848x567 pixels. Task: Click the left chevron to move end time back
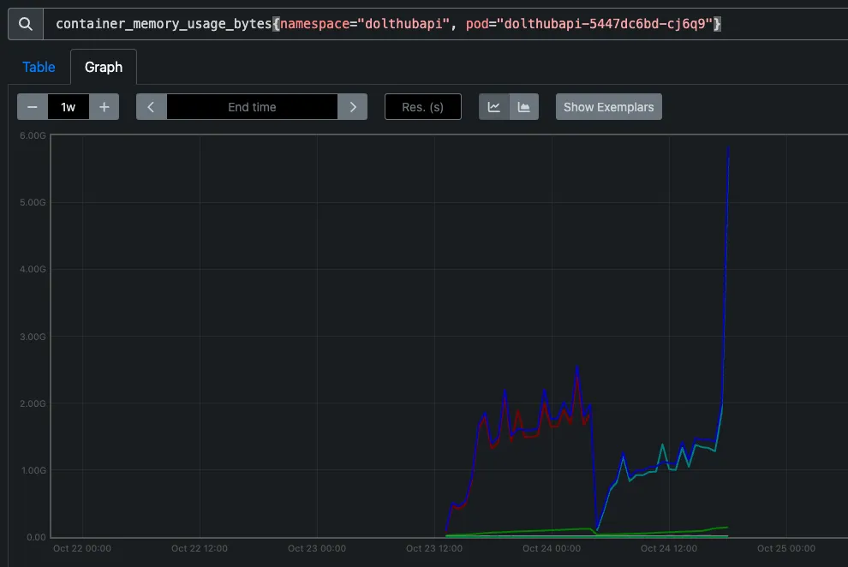151,106
